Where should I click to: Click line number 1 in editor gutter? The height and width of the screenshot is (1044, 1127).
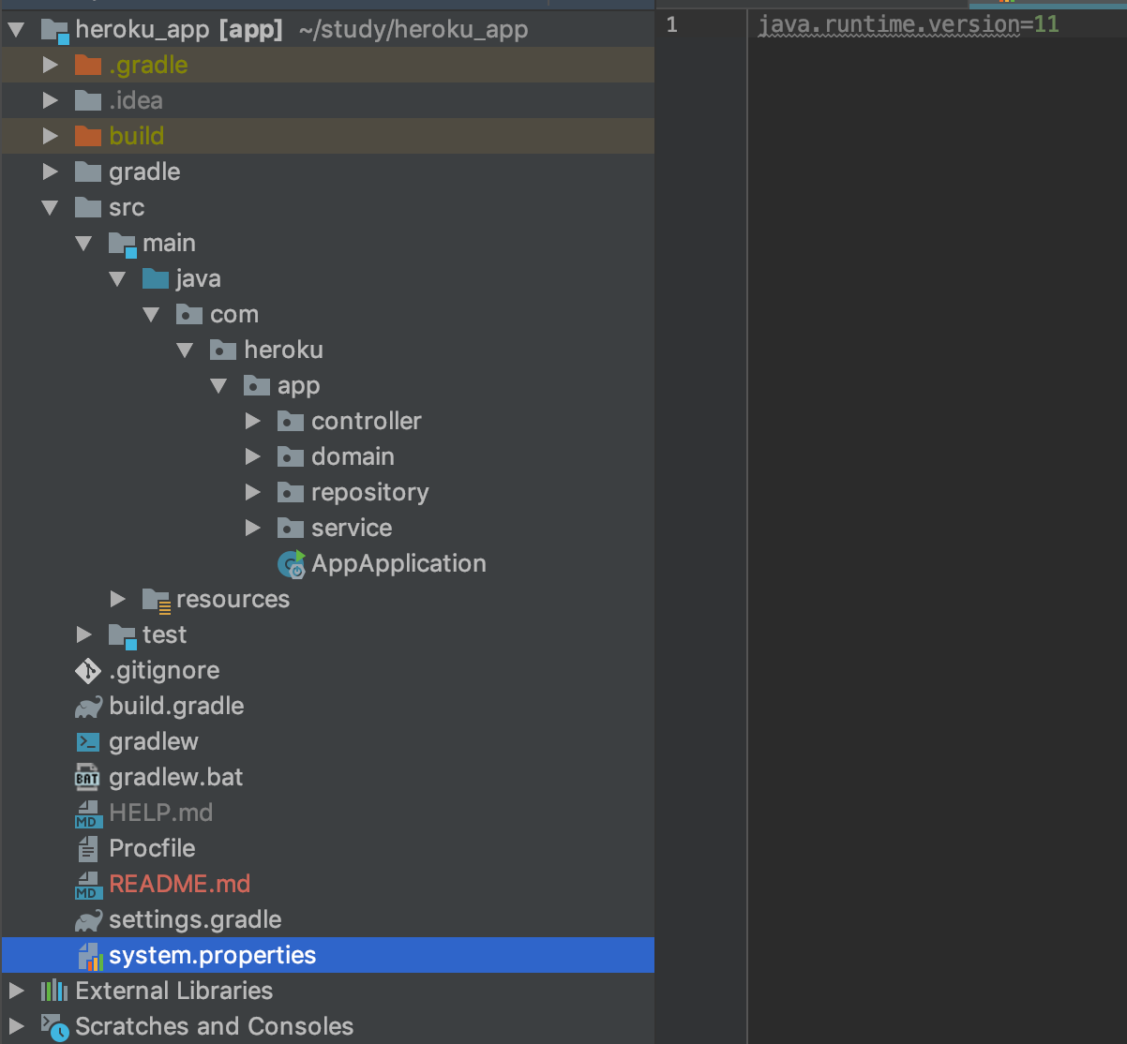click(x=671, y=25)
